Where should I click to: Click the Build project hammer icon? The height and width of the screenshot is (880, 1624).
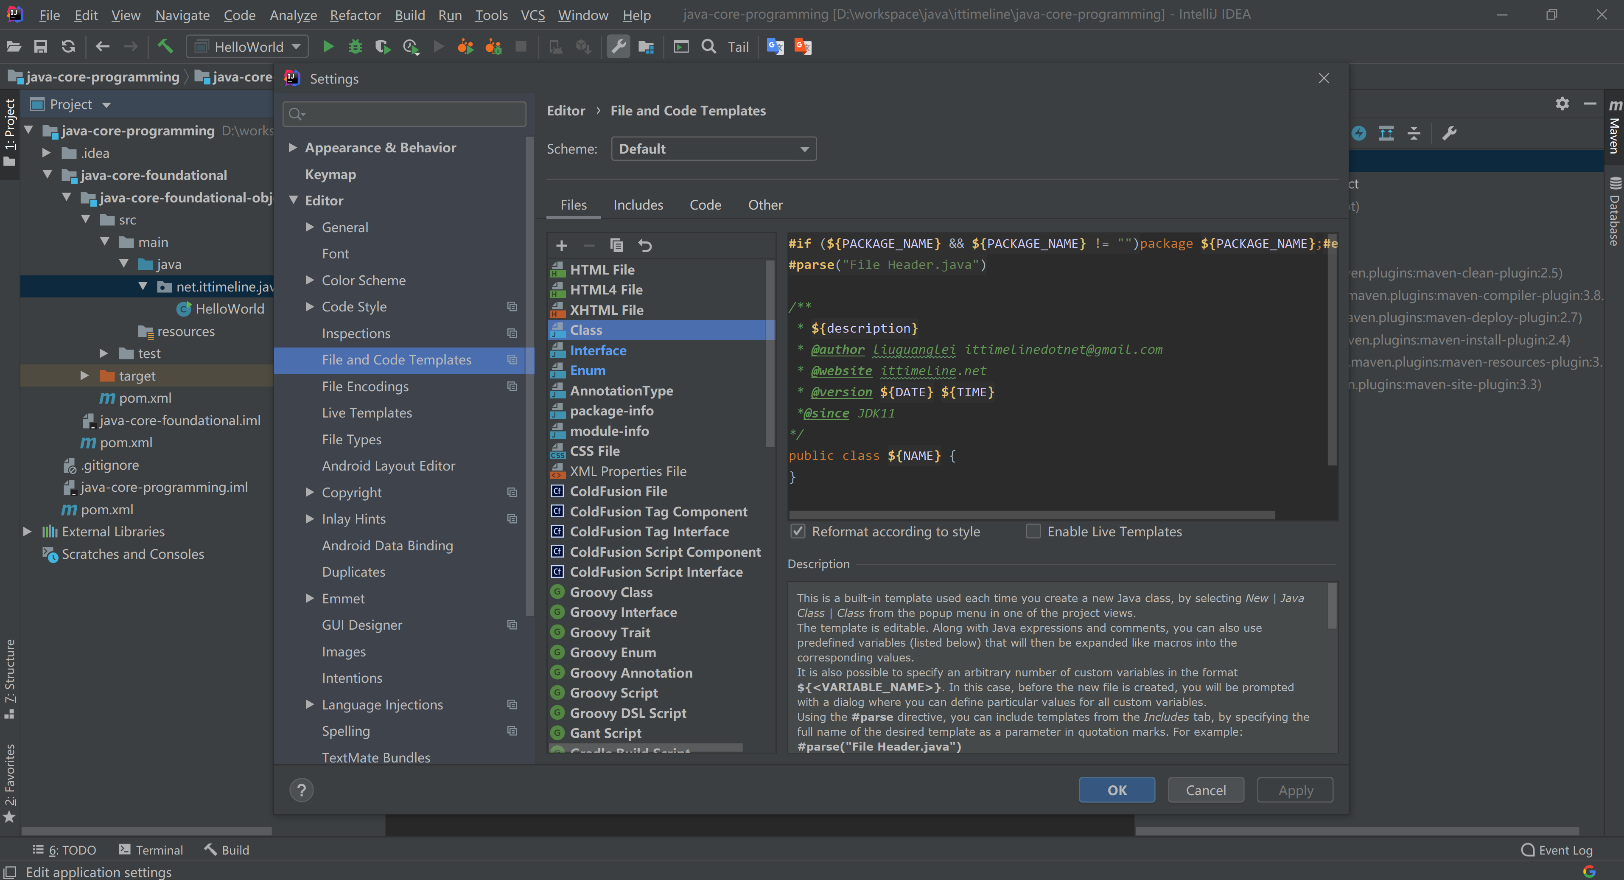tap(165, 47)
